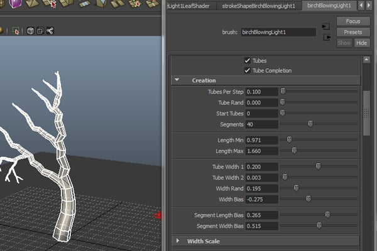Toggle the Tube Completion checkbox
Screen dimensions: 377x251
(248, 71)
